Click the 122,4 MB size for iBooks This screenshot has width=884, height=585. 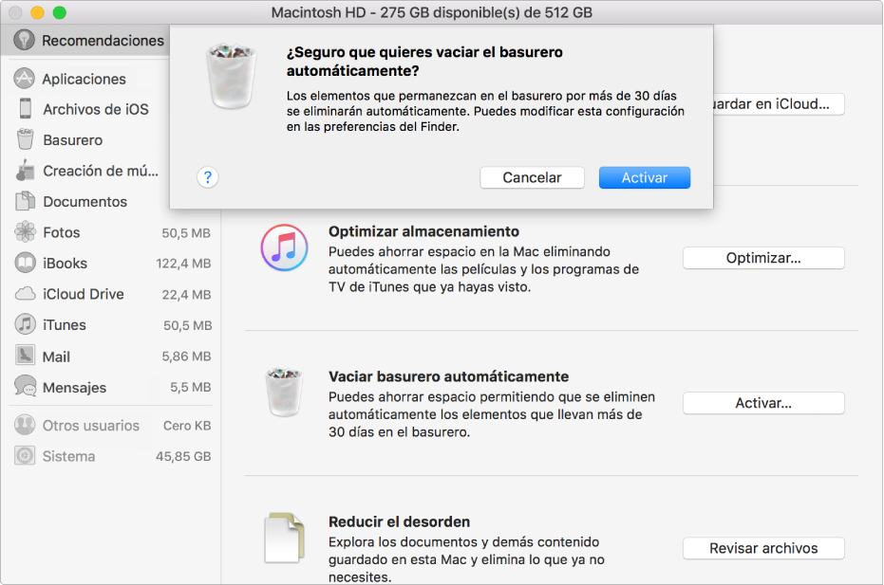[183, 264]
